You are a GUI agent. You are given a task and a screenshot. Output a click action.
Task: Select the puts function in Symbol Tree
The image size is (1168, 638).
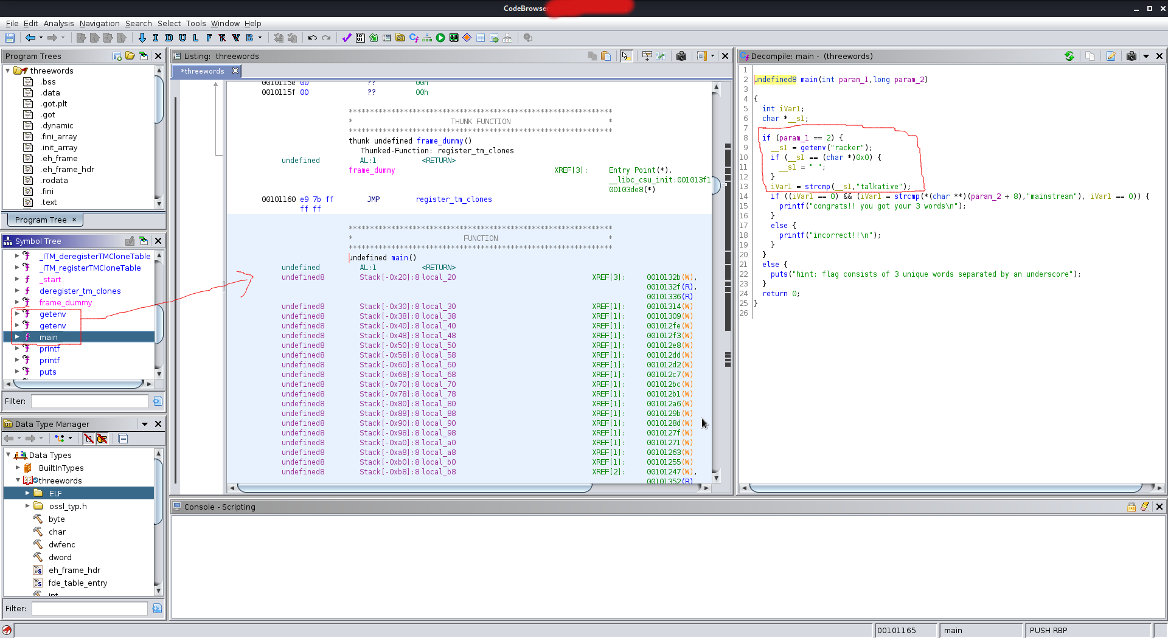[47, 372]
